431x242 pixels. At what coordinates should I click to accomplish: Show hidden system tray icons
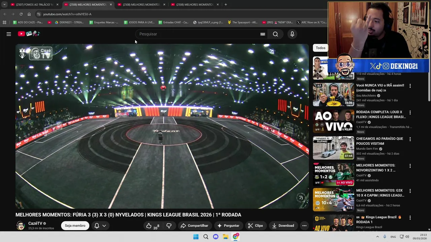377,237
